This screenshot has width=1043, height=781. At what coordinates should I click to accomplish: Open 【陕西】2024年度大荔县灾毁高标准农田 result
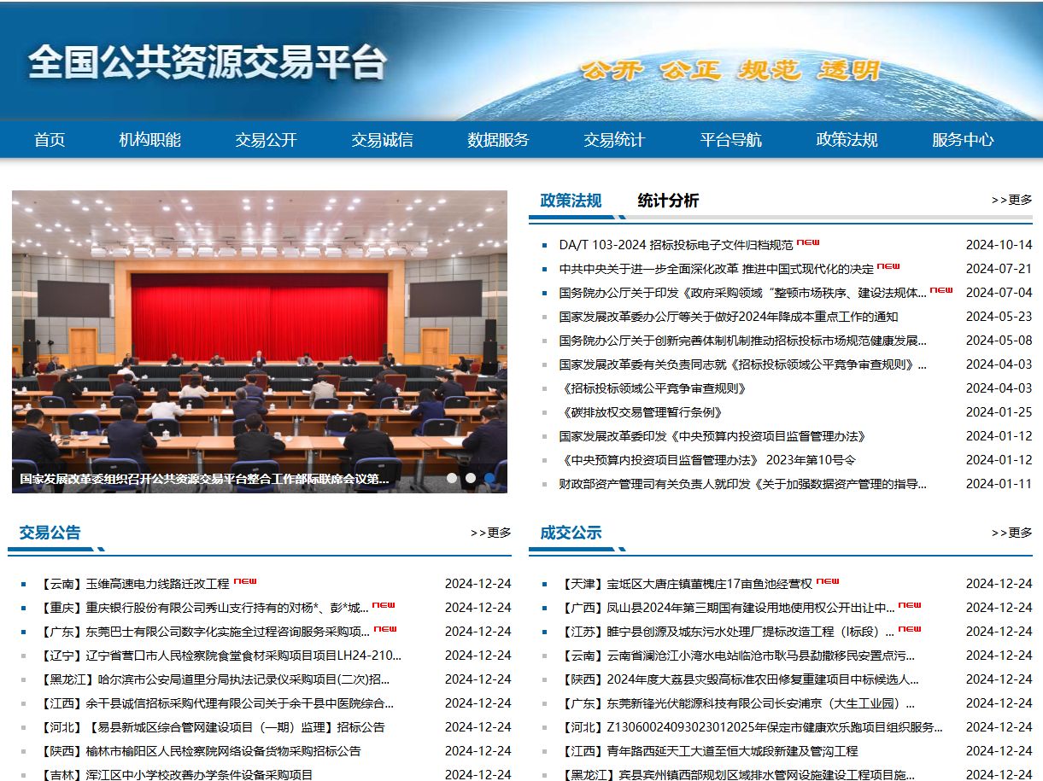(x=739, y=679)
